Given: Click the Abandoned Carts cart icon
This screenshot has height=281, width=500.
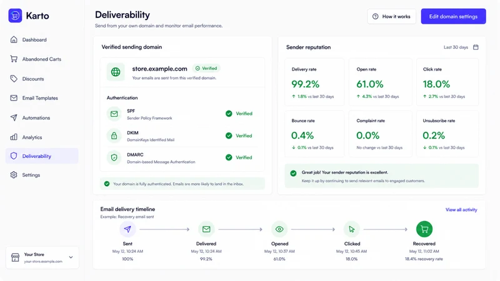Looking at the screenshot, I should point(14,59).
